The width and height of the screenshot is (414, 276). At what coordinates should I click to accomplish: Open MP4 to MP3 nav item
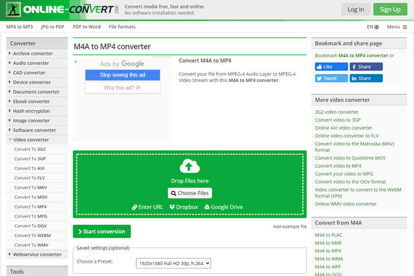click(20, 27)
